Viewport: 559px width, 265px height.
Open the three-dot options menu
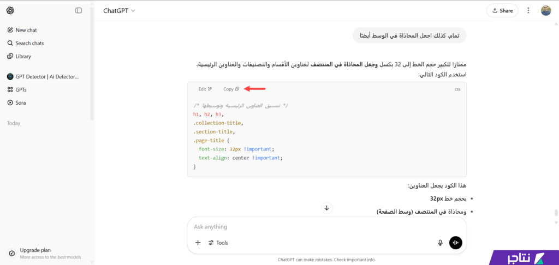528,11
